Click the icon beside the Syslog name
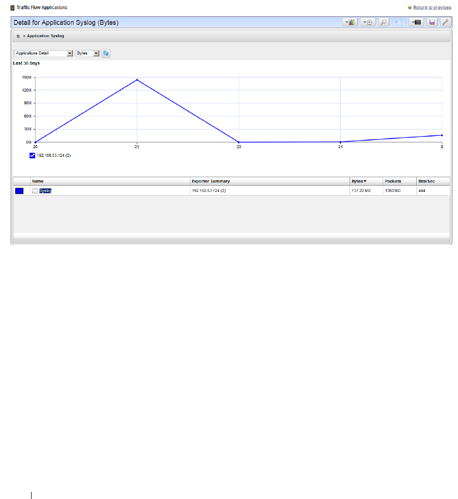The image size is (458, 499). [x=35, y=191]
